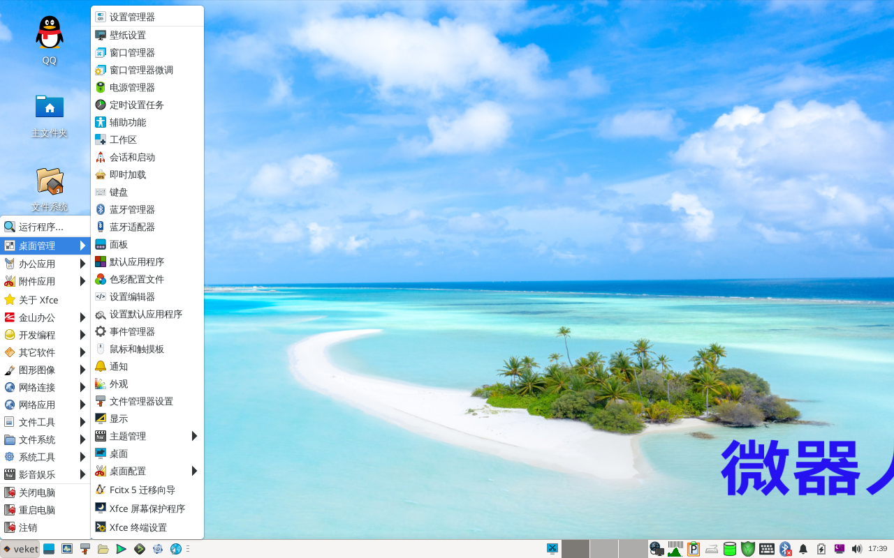Expand the 影音娱乐 submenu

click(x=46, y=474)
